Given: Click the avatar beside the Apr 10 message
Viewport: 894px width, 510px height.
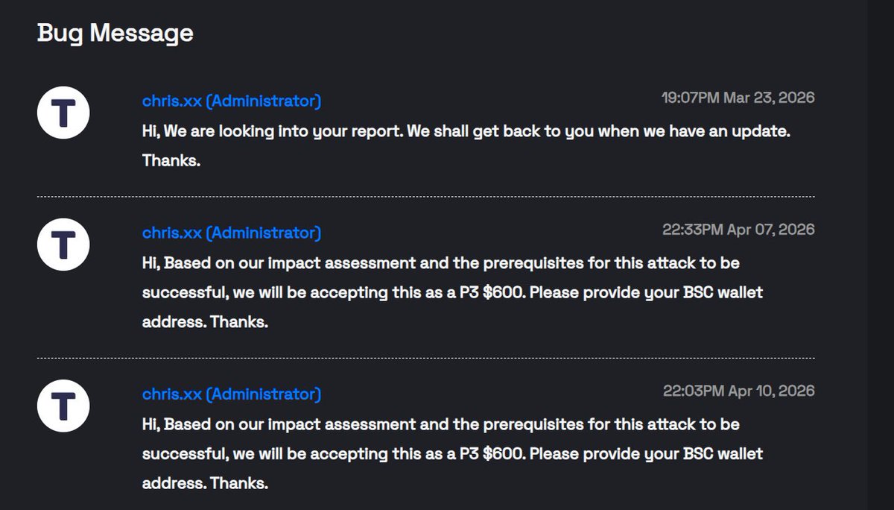Looking at the screenshot, I should [63, 406].
